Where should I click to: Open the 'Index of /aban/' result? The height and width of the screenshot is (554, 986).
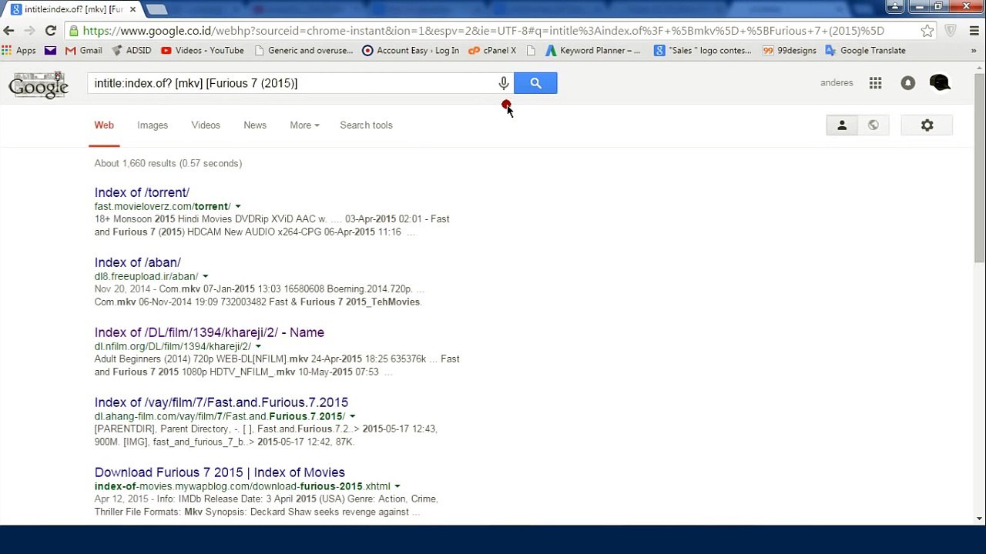click(x=138, y=262)
